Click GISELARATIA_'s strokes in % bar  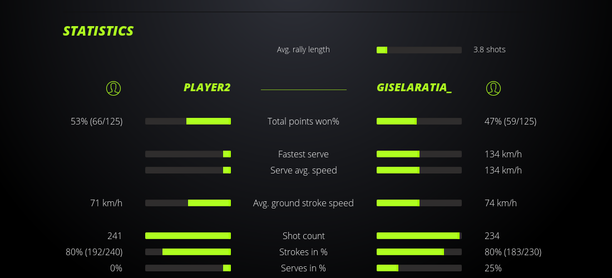pos(419,252)
